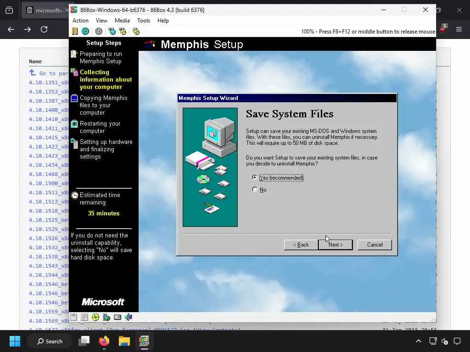The width and height of the screenshot is (470, 352).
Task: Open the 4.10.1518 link in browser
Action: [49, 211]
